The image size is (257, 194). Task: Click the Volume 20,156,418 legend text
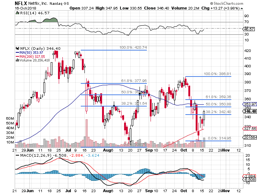click(x=35, y=60)
